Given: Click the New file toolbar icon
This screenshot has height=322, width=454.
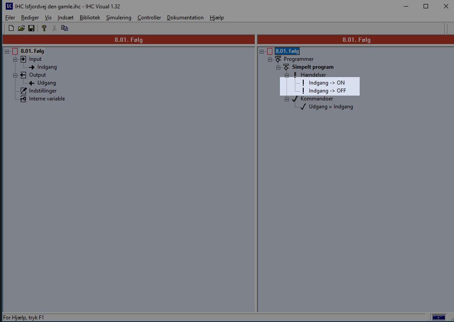Looking at the screenshot, I should 11,28.
